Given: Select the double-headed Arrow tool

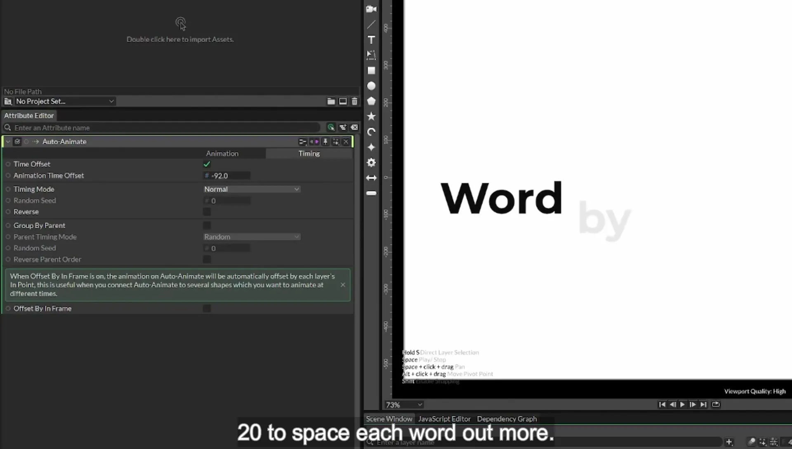Looking at the screenshot, I should click(x=371, y=178).
